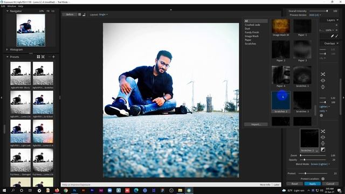The height and width of the screenshot is (194, 345).
Task: Select the Scratches overlay category
Action: (250, 44)
